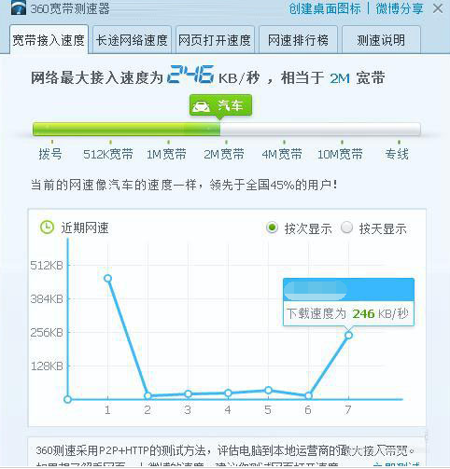450x469 pixels.
Task: Click the 256KB axis label
Action: pos(47,333)
